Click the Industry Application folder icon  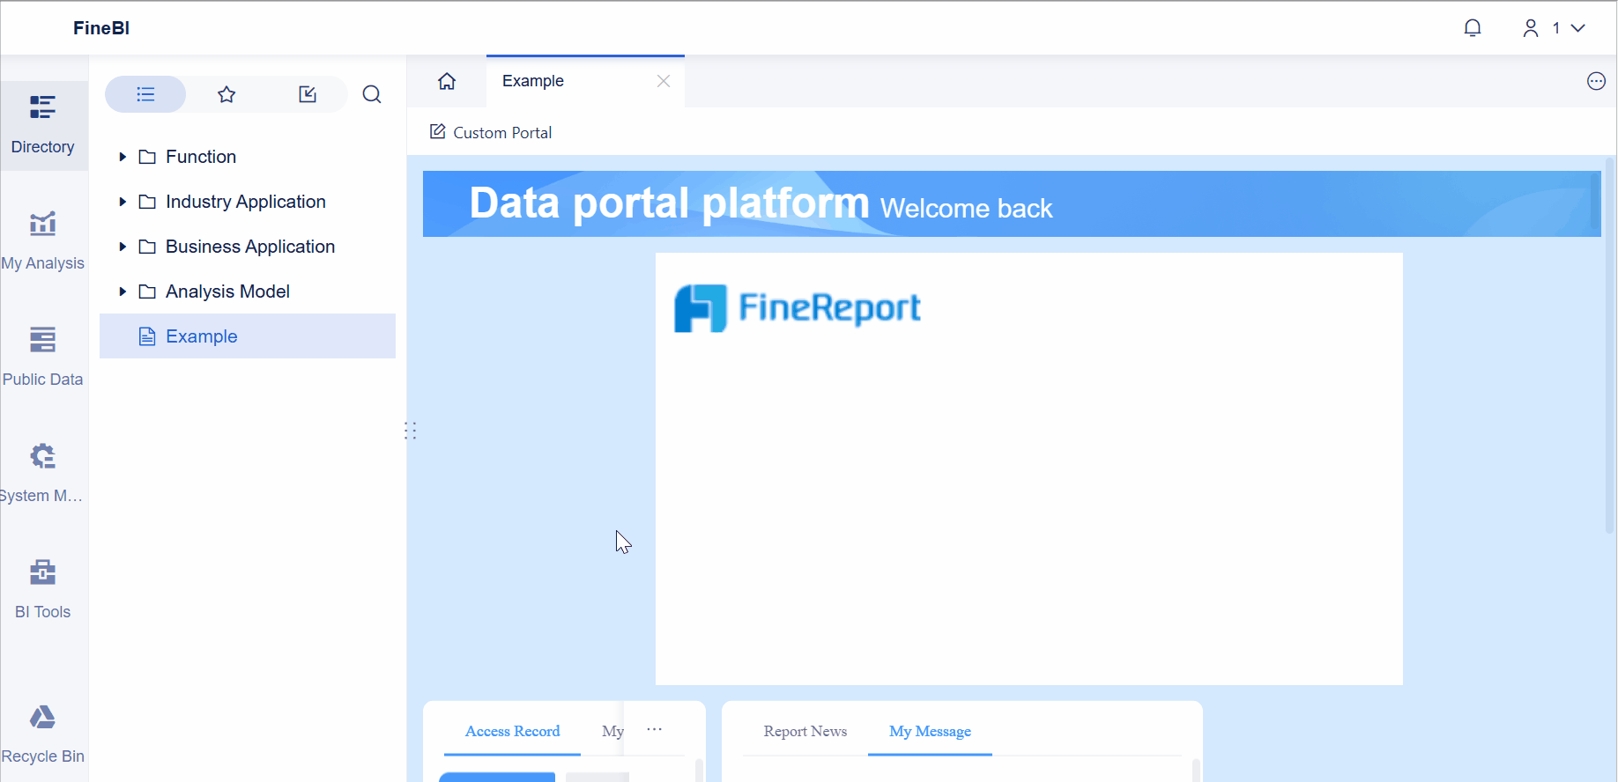click(147, 202)
